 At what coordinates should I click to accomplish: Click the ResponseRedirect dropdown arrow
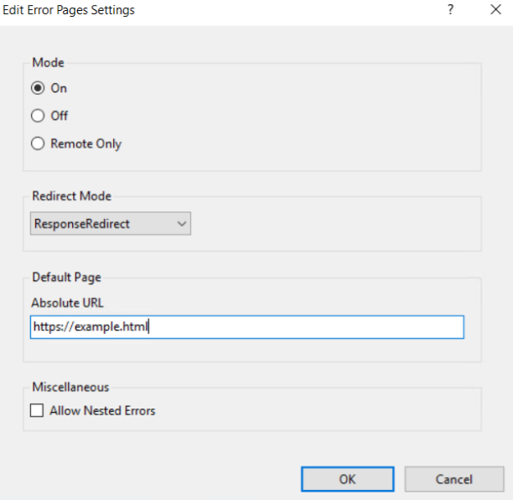[x=182, y=224]
